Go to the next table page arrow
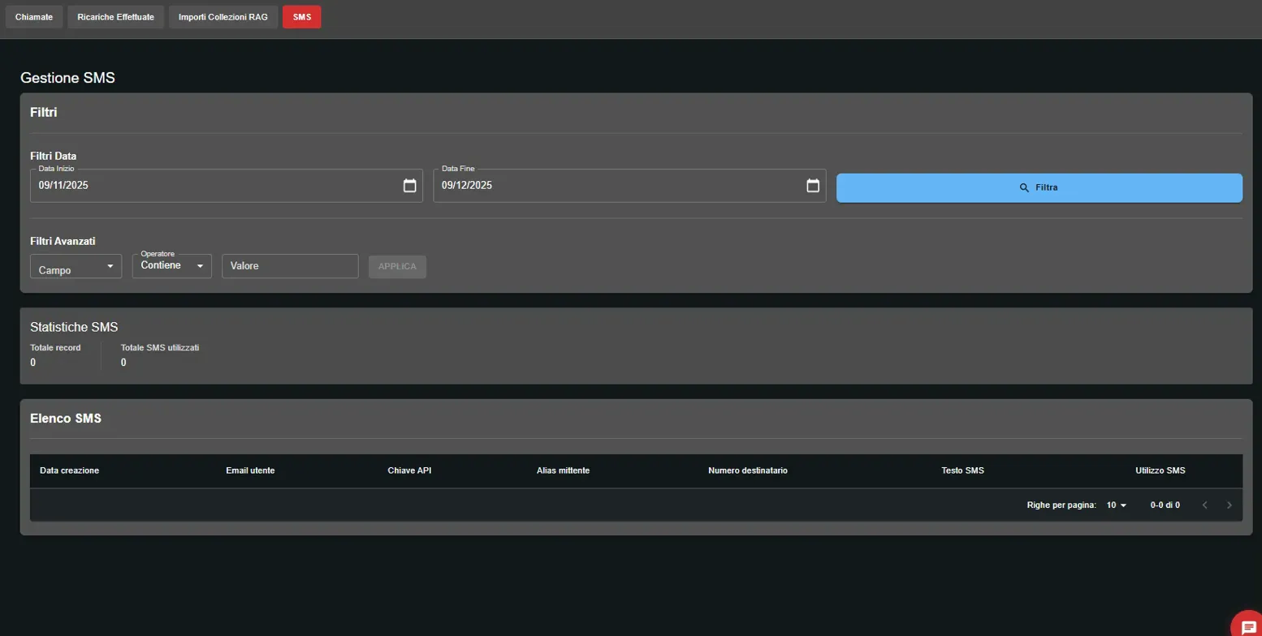This screenshot has height=636, width=1262. pos(1229,505)
